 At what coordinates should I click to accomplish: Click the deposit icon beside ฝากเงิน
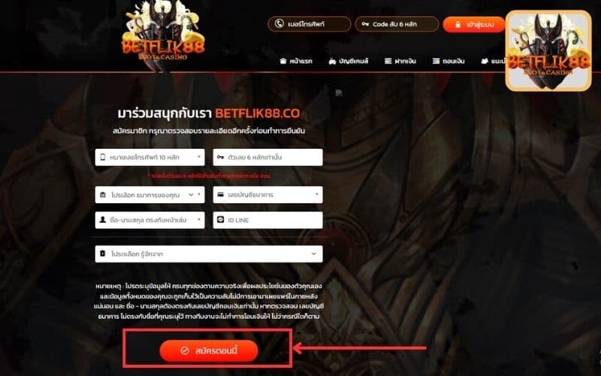coord(388,61)
